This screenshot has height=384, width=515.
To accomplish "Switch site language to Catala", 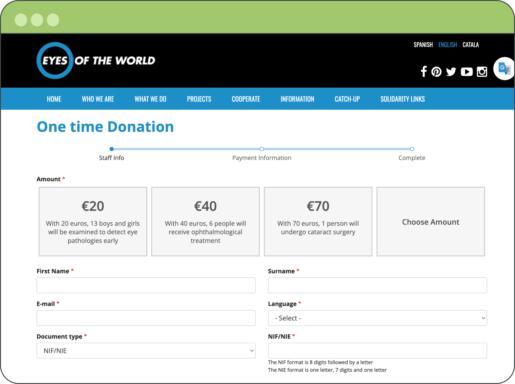I will pyautogui.click(x=470, y=45).
